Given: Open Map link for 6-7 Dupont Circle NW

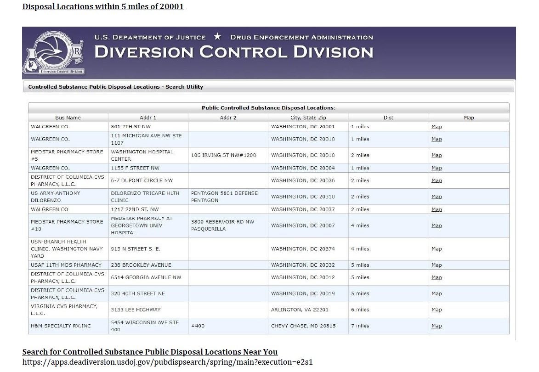Looking at the screenshot, I should [437, 180].
